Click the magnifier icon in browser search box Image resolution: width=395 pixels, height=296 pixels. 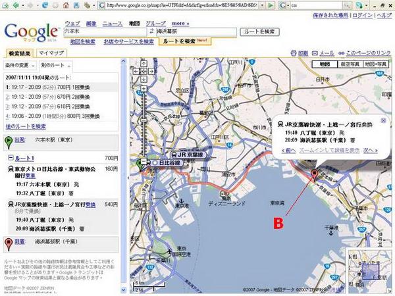tap(347, 5)
